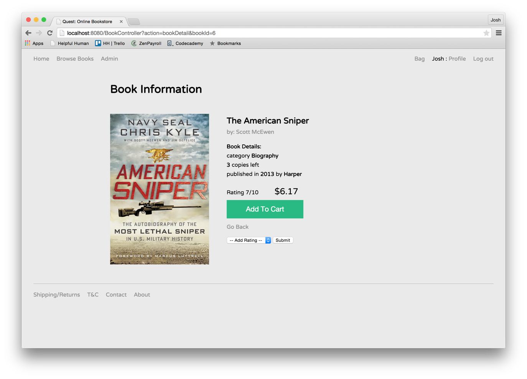Go back with the browser back arrow
Image resolution: width=527 pixels, height=379 pixels.
[x=28, y=33]
